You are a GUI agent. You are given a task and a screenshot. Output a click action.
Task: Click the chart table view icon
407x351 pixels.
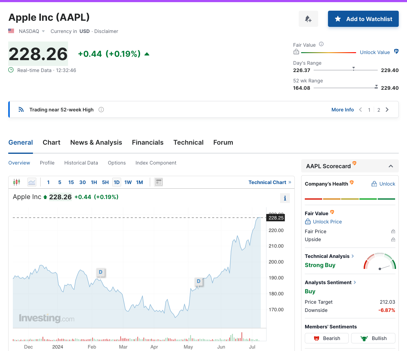tap(158, 182)
